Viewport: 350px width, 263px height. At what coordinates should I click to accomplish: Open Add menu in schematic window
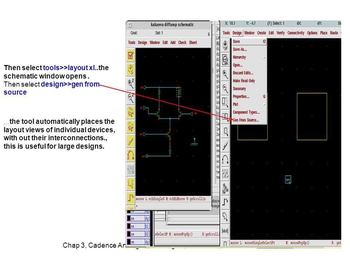(x=173, y=42)
